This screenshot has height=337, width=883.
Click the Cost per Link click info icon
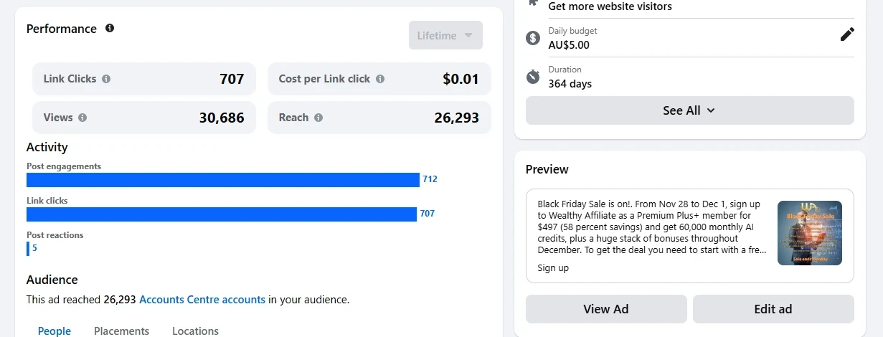coord(380,80)
